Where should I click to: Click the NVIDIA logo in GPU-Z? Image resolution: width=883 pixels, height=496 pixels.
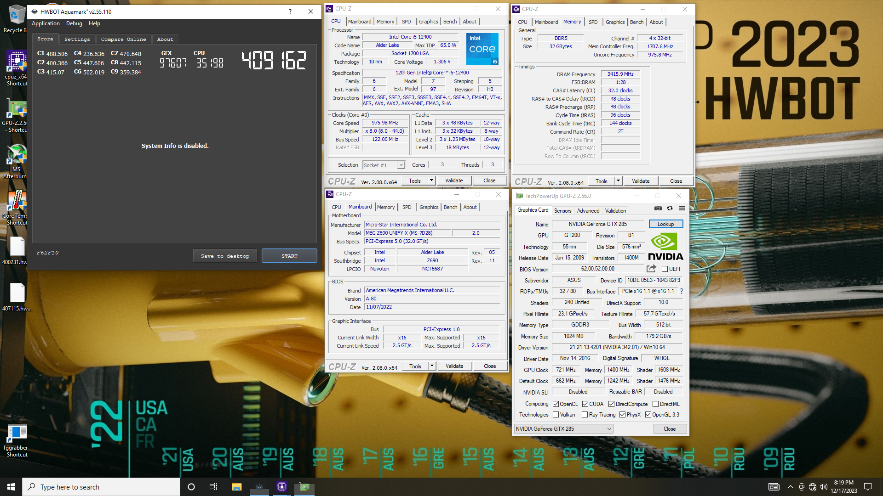[665, 247]
